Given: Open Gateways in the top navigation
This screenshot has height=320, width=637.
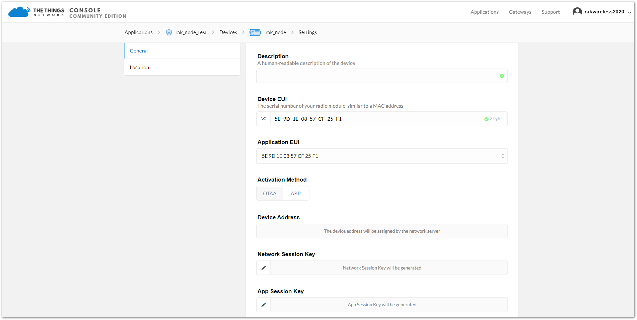Looking at the screenshot, I should 520,12.
